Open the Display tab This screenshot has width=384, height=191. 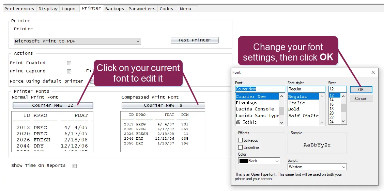[48, 9]
